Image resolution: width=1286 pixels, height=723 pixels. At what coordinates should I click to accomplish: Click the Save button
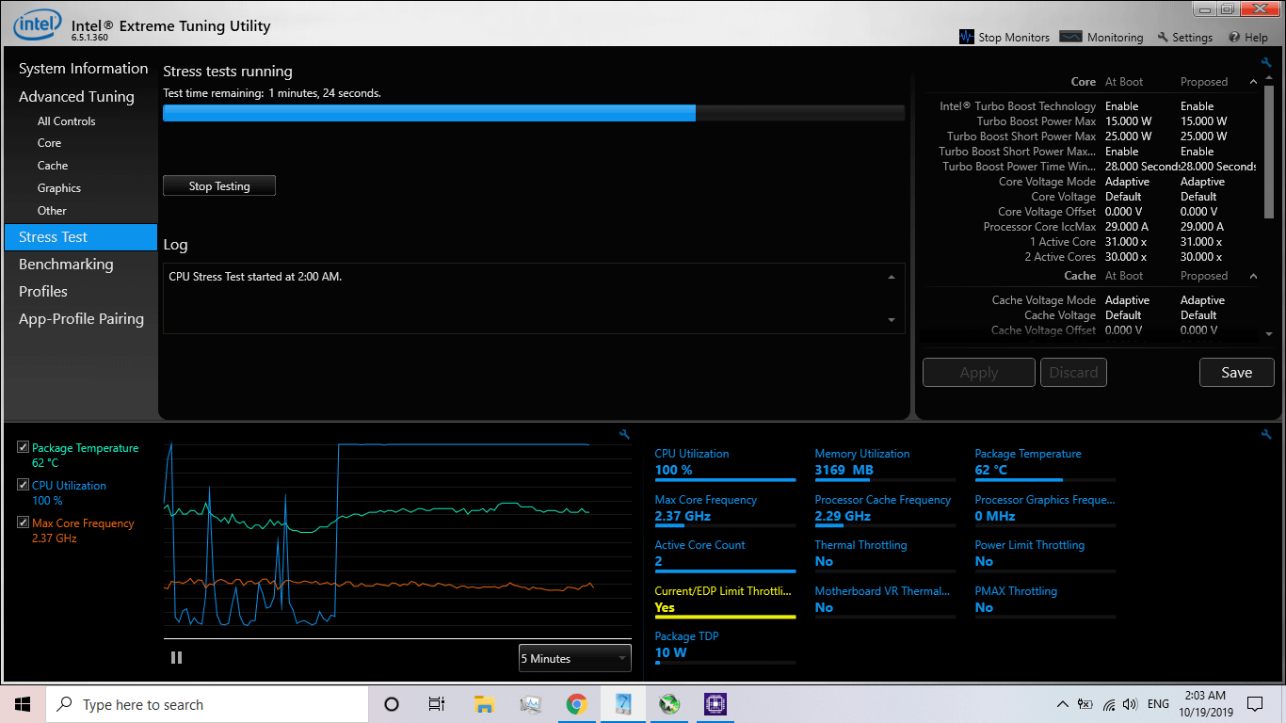click(1237, 373)
